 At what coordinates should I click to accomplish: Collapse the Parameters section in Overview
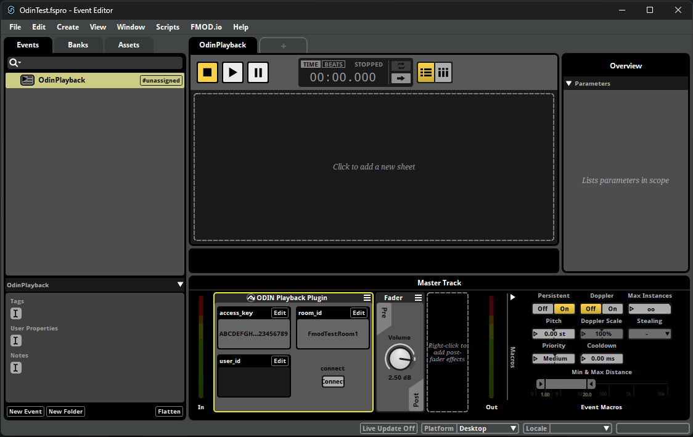click(569, 83)
